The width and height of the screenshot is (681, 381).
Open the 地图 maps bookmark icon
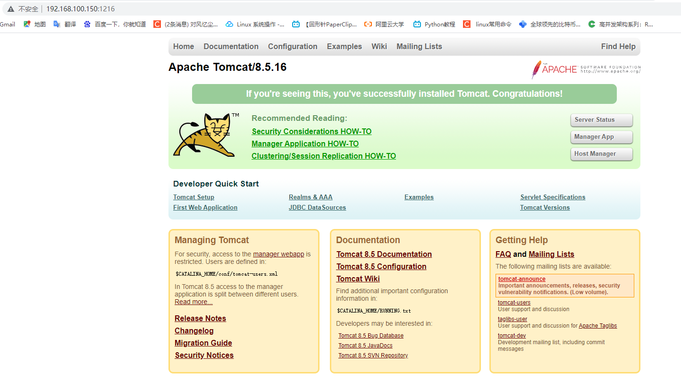pyautogui.click(x=27, y=24)
